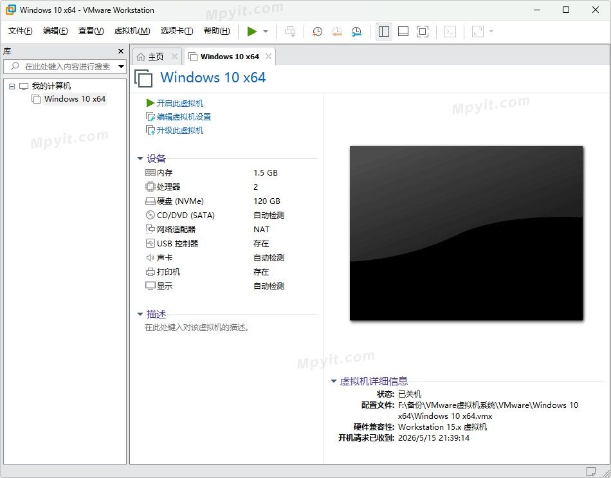
Task: Click the 显示 display device row
Action: click(214, 286)
